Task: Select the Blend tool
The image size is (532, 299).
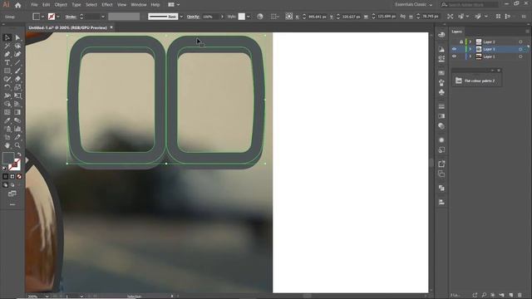Action: pos(17,120)
